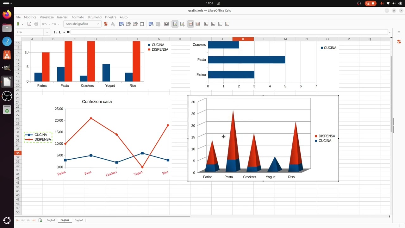Open the sidebar settings hamburger icon
The width and height of the screenshot is (405, 228).
click(399, 32)
